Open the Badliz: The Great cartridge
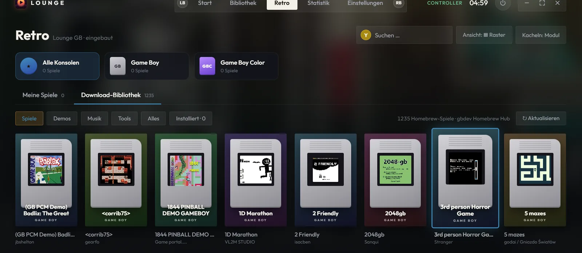Screen dimensions: 582x253 46,180
